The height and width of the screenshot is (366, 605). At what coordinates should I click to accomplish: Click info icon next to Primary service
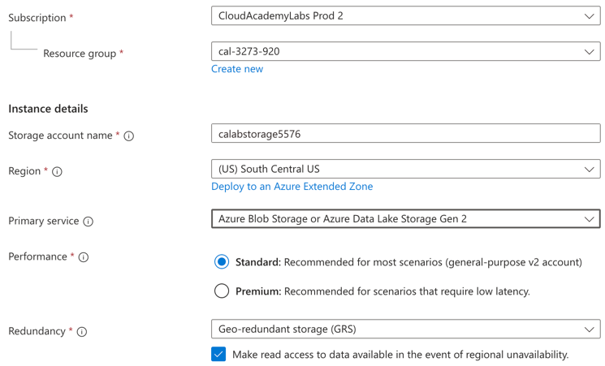point(88,222)
